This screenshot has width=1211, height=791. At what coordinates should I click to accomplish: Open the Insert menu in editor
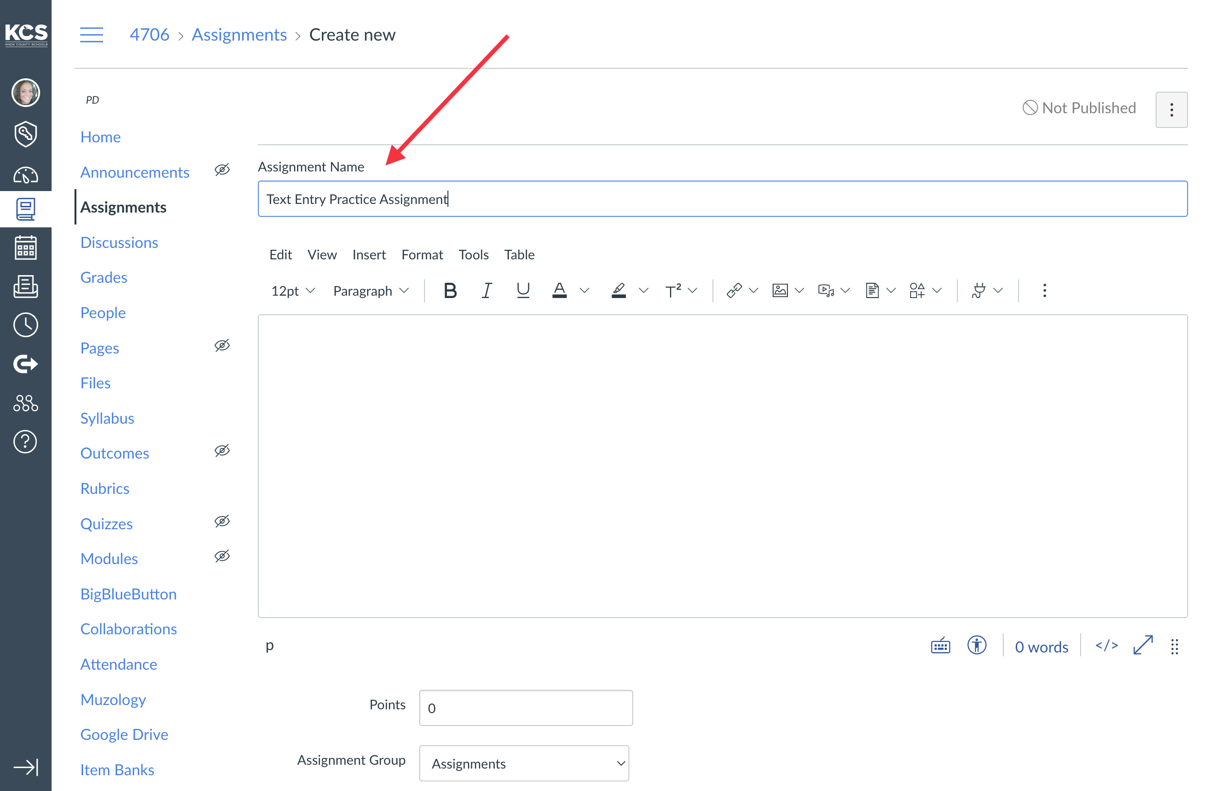tap(369, 254)
